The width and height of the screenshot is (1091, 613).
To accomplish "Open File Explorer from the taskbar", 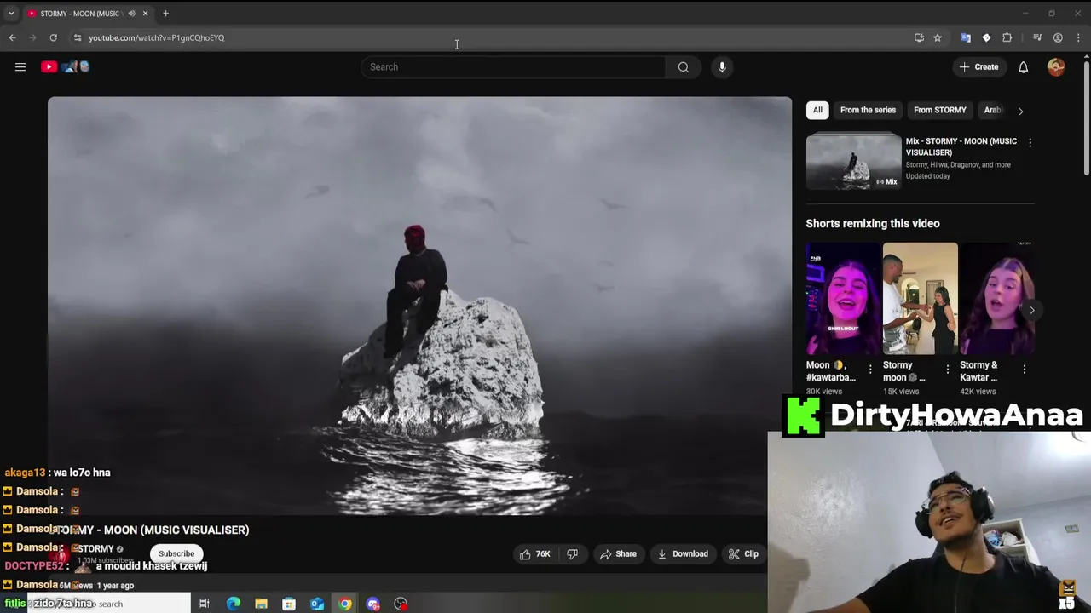I will click(x=261, y=604).
